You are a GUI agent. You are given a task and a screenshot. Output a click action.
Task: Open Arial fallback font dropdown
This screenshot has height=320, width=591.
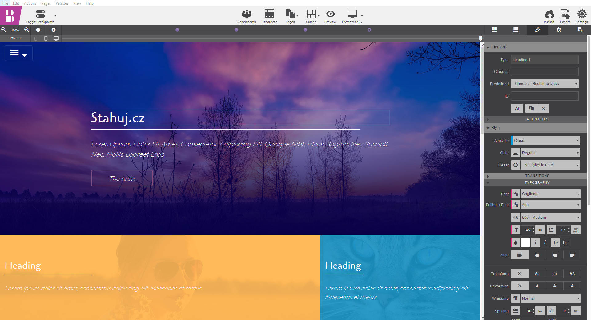[550, 205]
